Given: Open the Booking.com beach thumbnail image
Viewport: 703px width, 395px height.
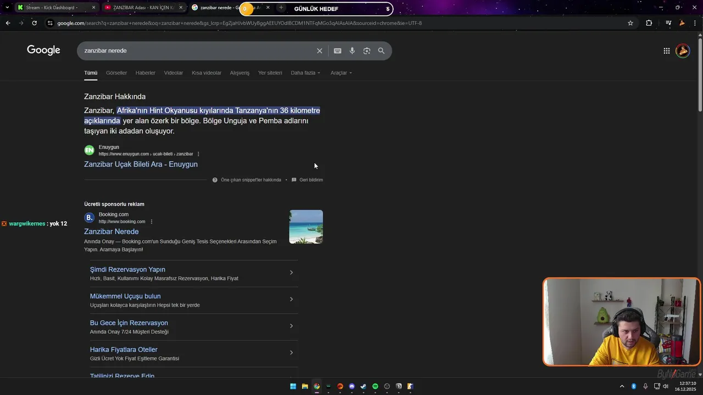Looking at the screenshot, I should (x=306, y=227).
